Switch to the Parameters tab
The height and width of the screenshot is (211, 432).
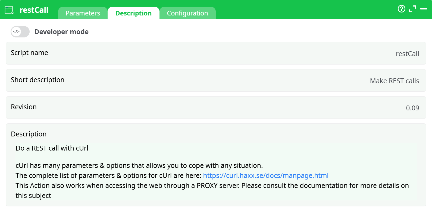coord(83,13)
